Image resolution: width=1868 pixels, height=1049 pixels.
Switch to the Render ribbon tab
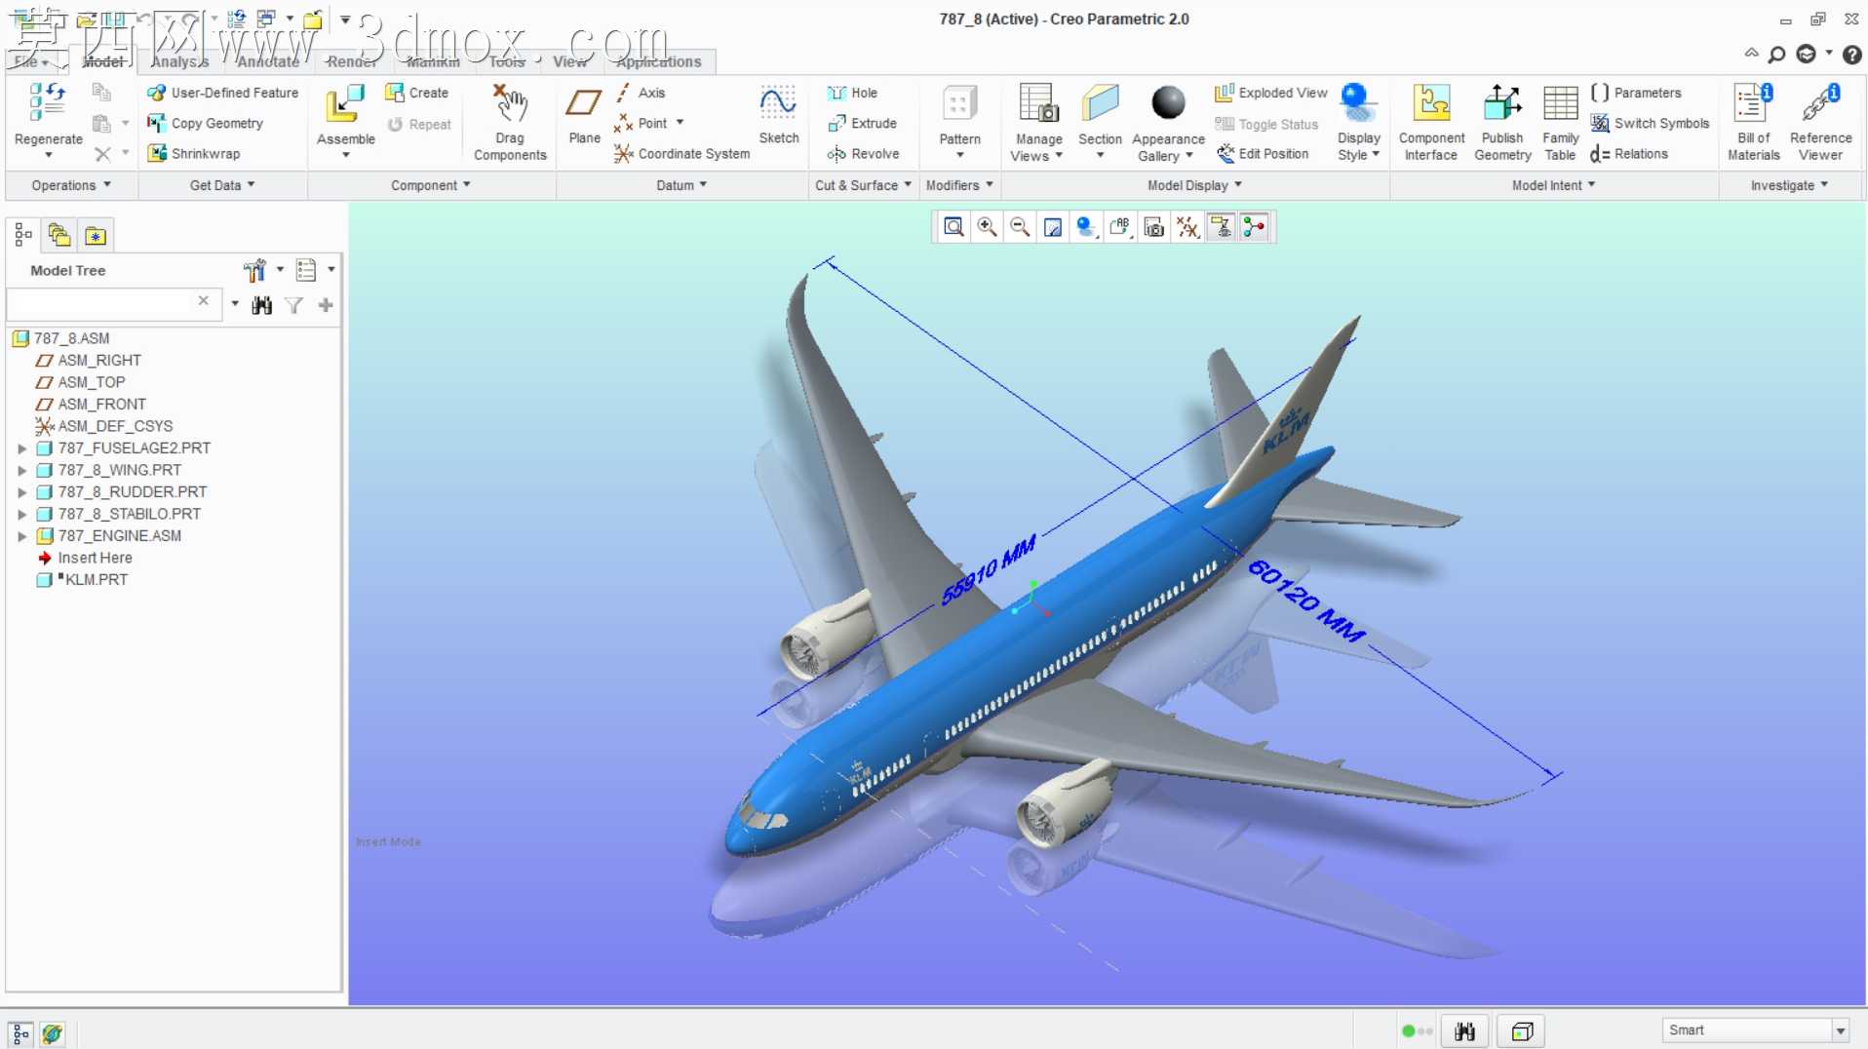coord(352,61)
